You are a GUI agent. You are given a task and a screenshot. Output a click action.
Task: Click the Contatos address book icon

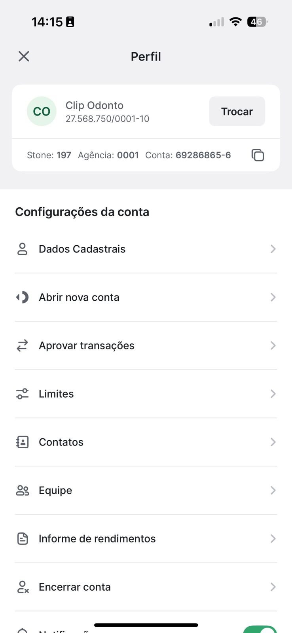[22, 442]
